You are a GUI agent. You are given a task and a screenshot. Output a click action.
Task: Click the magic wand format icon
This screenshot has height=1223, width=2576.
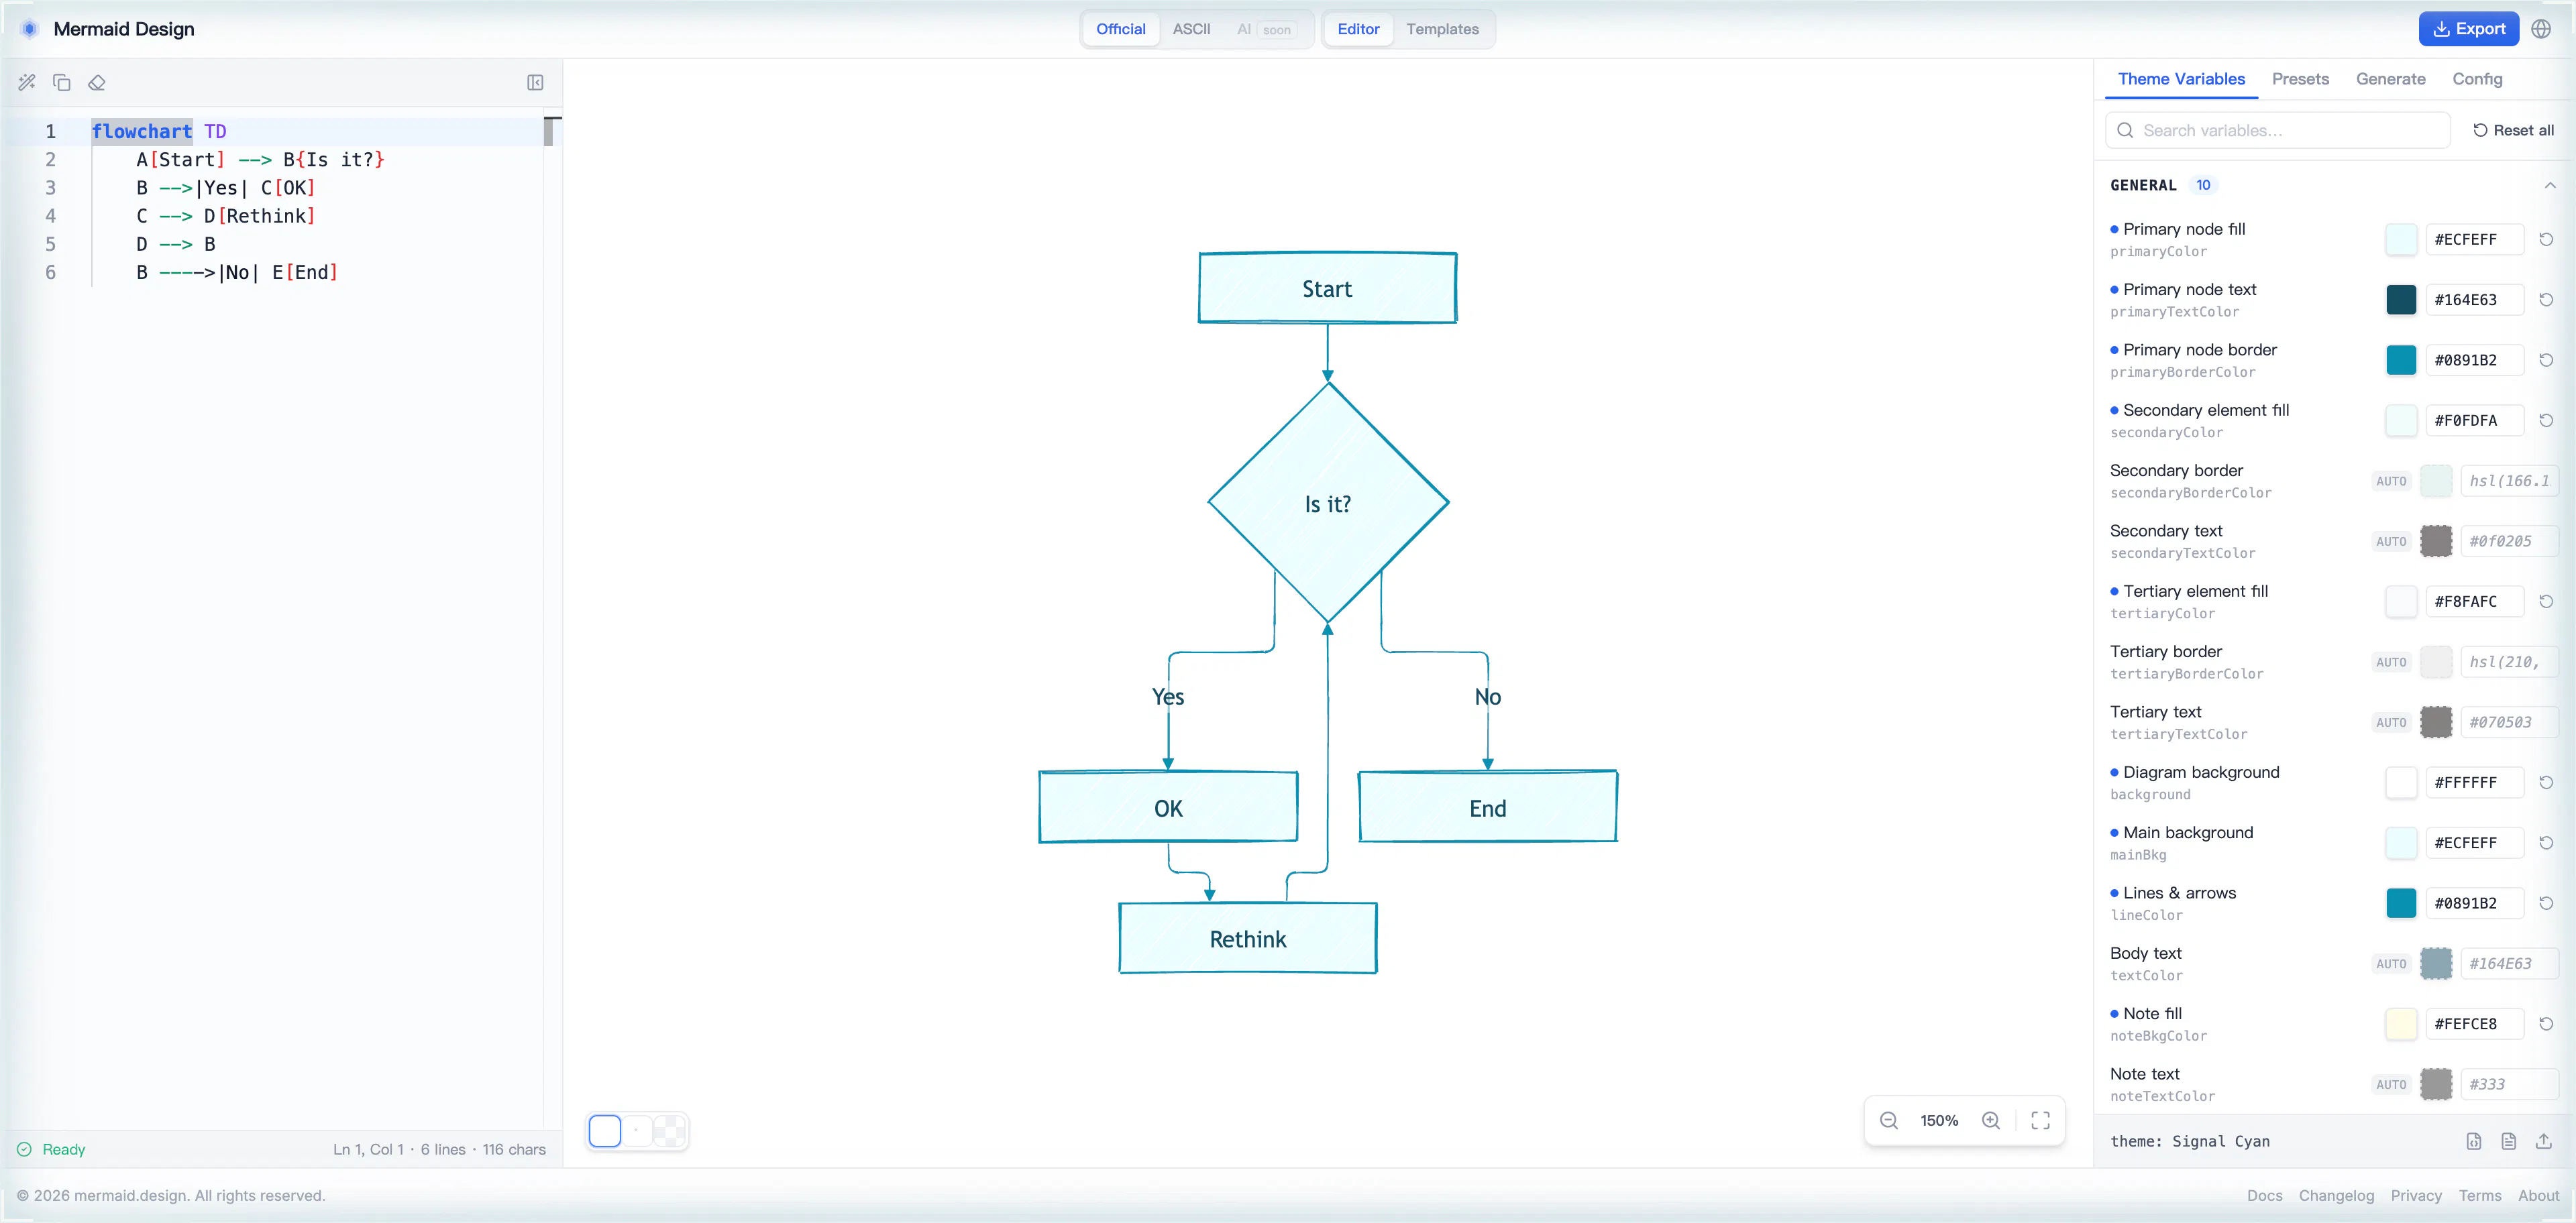(27, 83)
